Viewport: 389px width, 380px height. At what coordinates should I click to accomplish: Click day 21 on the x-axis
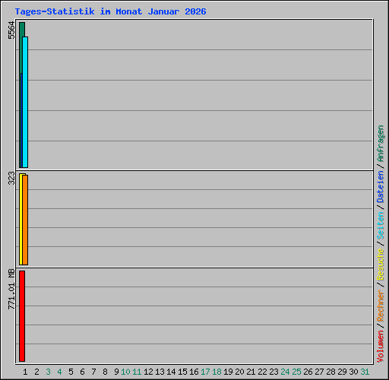251,372
